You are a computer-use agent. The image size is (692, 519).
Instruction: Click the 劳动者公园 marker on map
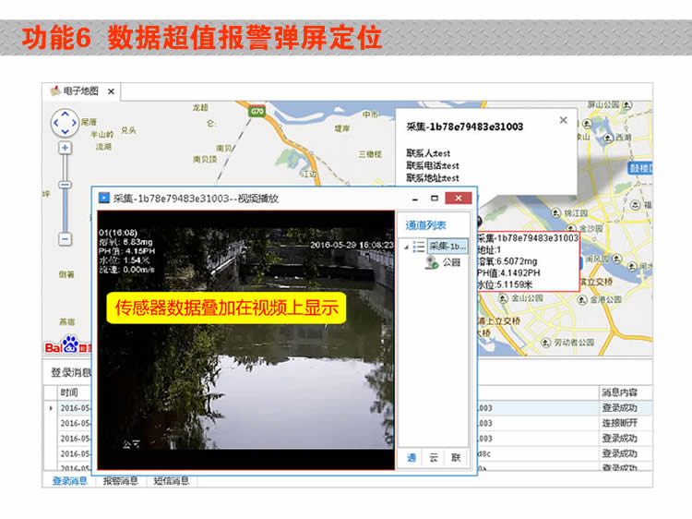click(x=546, y=343)
